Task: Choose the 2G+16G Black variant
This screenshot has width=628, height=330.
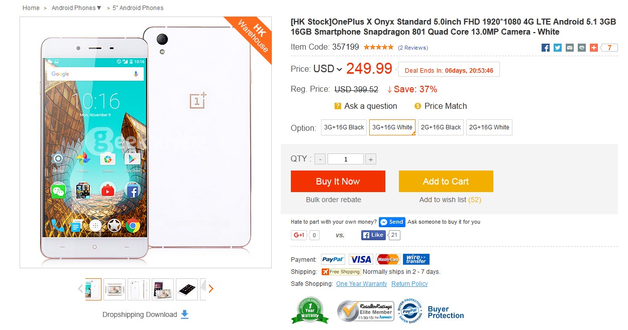Action: point(441,127)
